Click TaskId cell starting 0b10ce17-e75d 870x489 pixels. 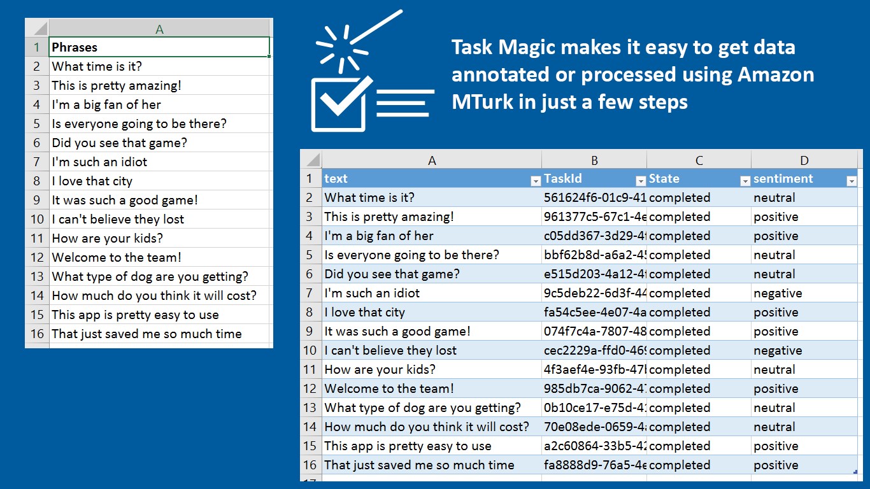click(594, 407)
